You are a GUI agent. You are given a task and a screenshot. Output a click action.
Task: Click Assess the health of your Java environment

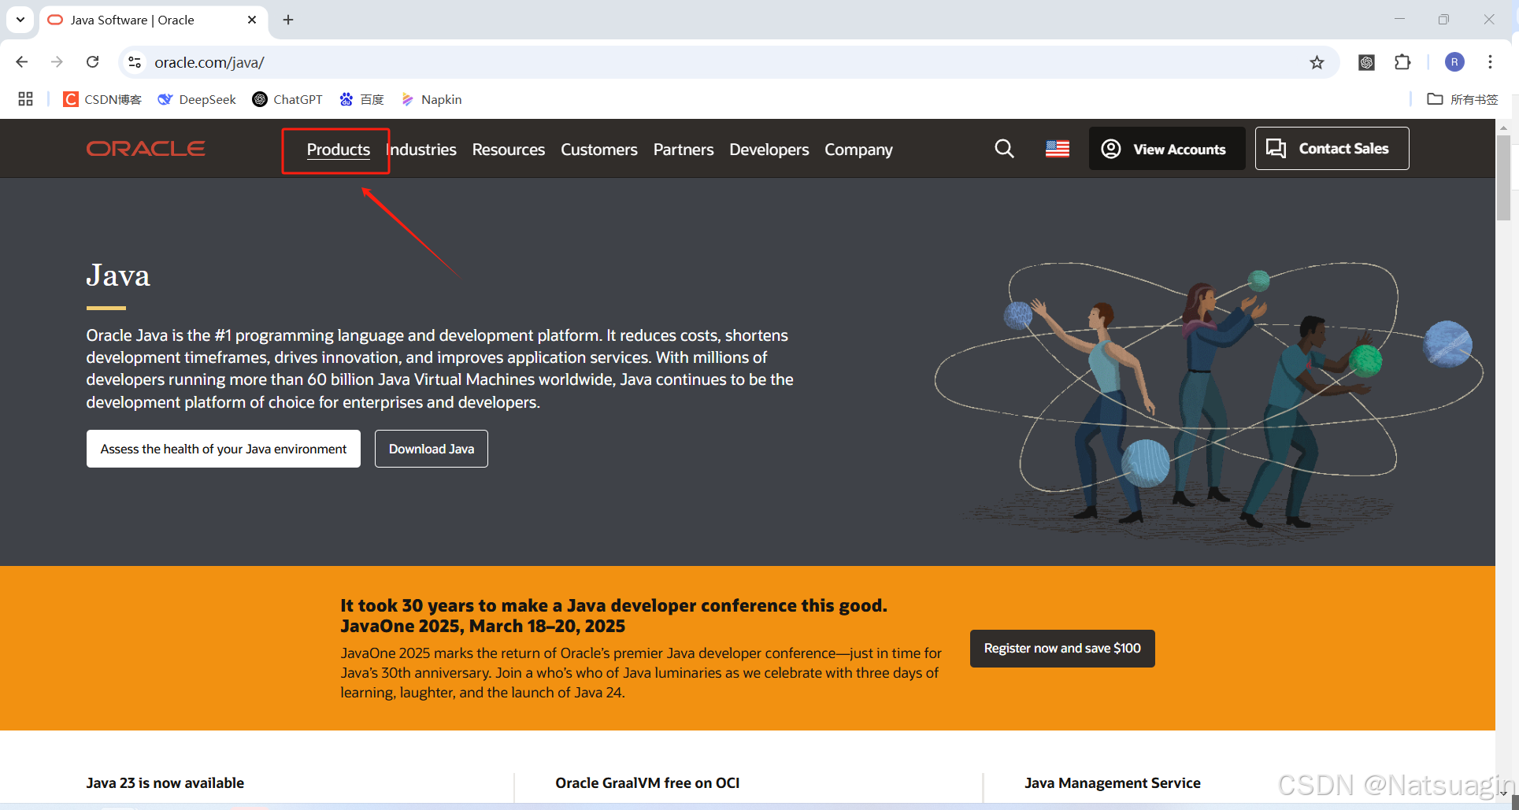[x=224, y=449]
